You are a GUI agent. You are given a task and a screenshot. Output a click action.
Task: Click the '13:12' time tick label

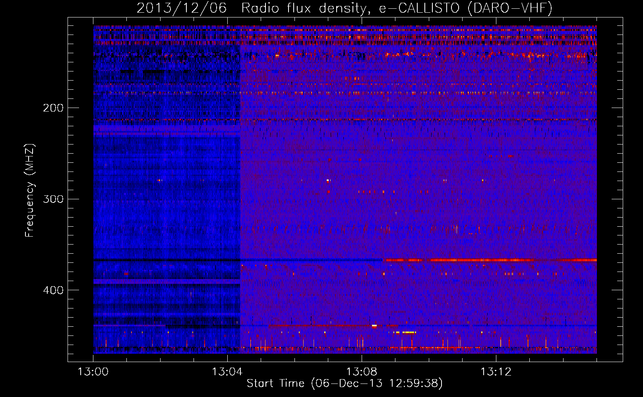tap(496, 372)
